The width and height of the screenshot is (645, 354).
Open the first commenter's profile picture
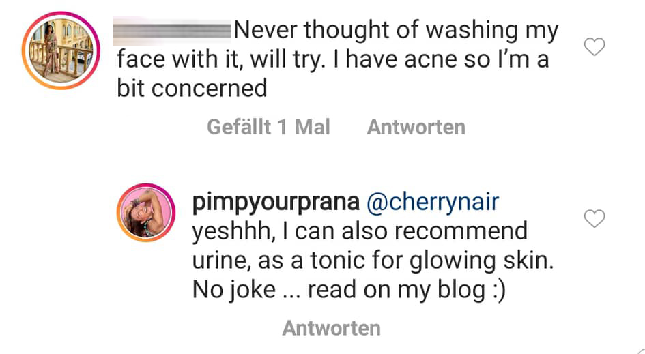(x=61, y=50)
